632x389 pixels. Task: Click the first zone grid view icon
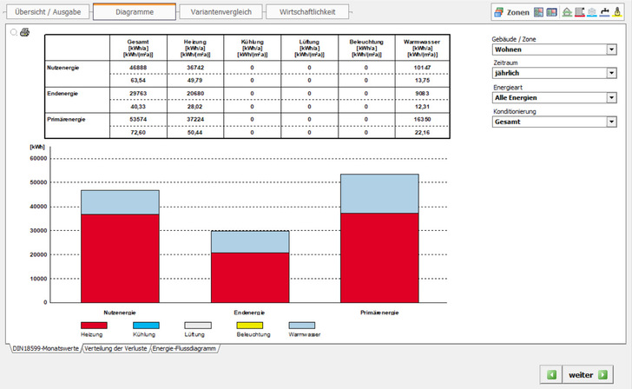pyautogui.click(x=538, y=12)
